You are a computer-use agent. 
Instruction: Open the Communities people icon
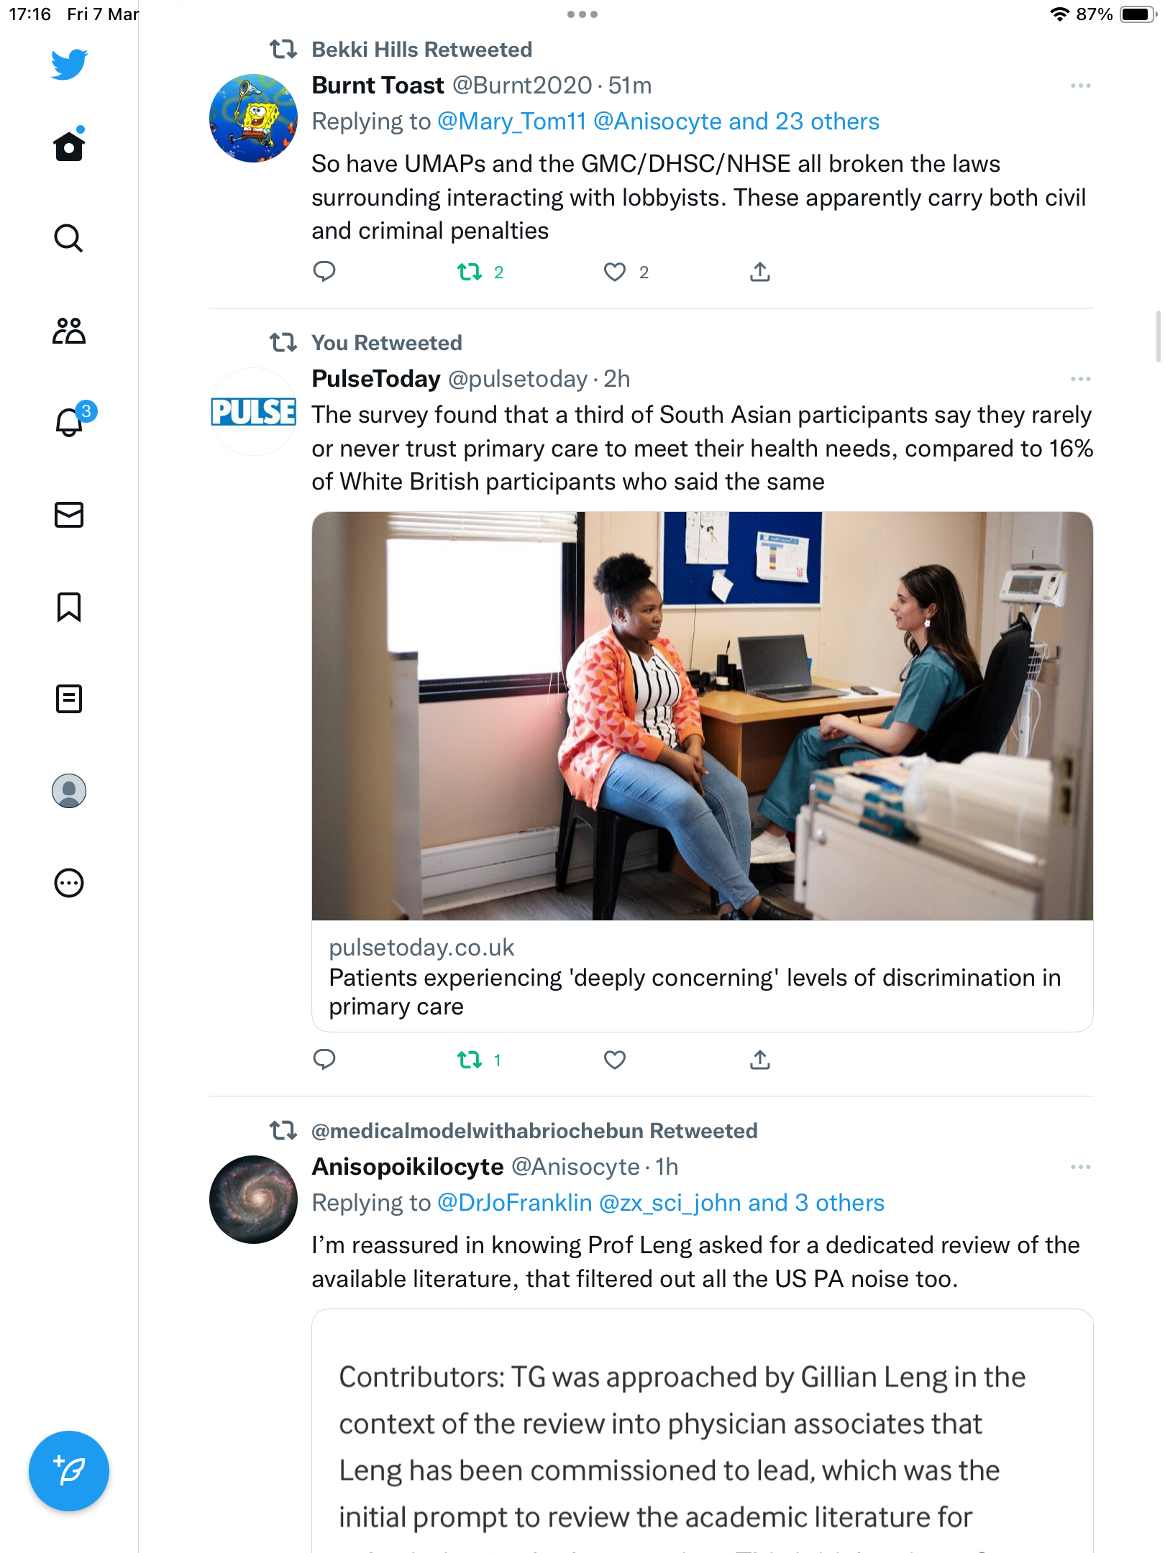pyautogui.click(x=69, y=331)
